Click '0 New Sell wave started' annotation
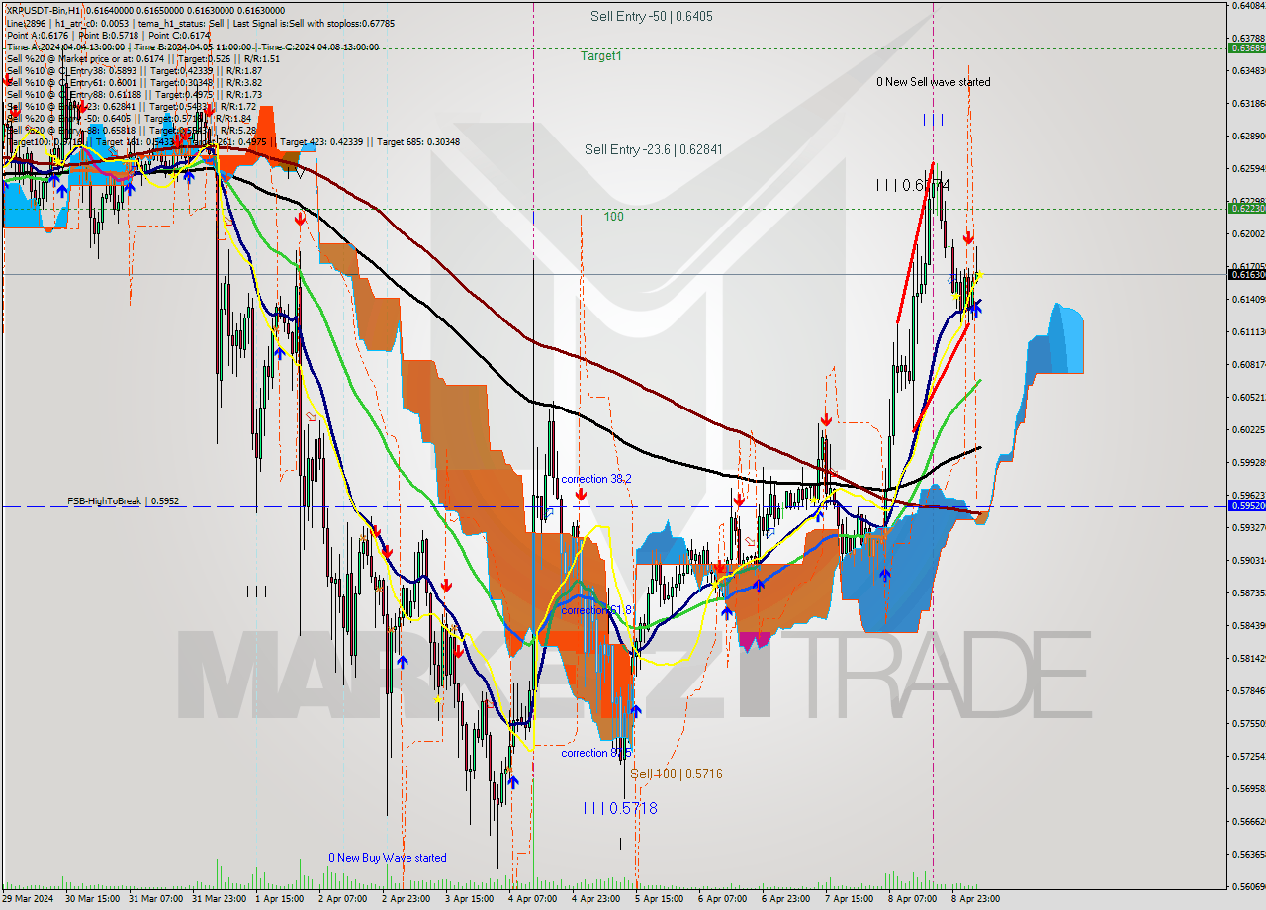The width and height of the screenshot is (1266, 910). 933,82
